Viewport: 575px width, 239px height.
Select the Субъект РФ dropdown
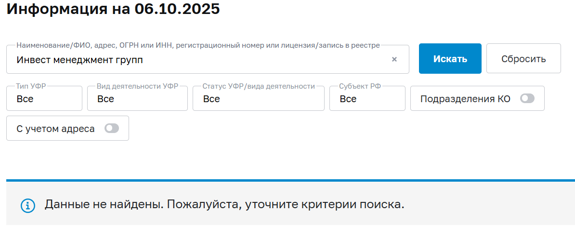(367, 99)
